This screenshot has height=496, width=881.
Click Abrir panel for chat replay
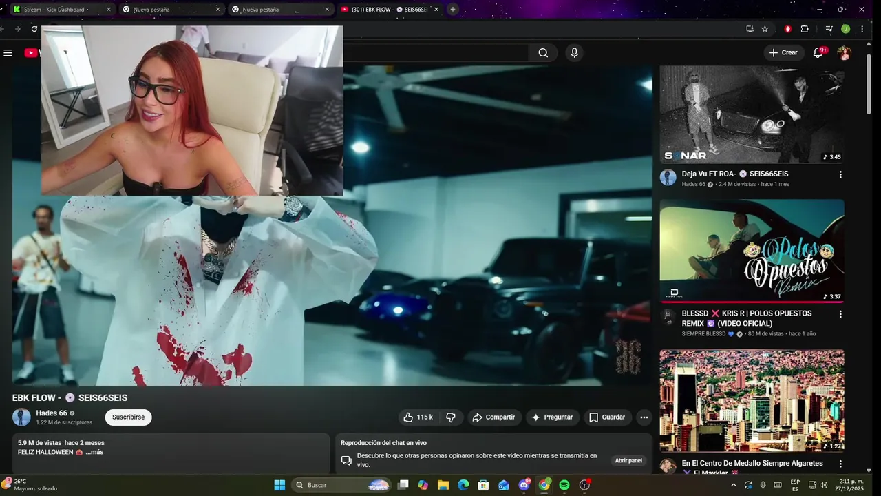628,460
